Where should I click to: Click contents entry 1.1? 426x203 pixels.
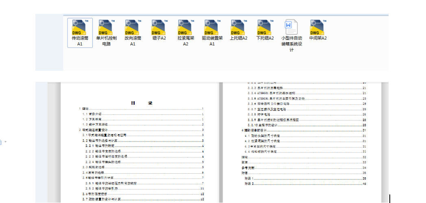click(143, 114)
